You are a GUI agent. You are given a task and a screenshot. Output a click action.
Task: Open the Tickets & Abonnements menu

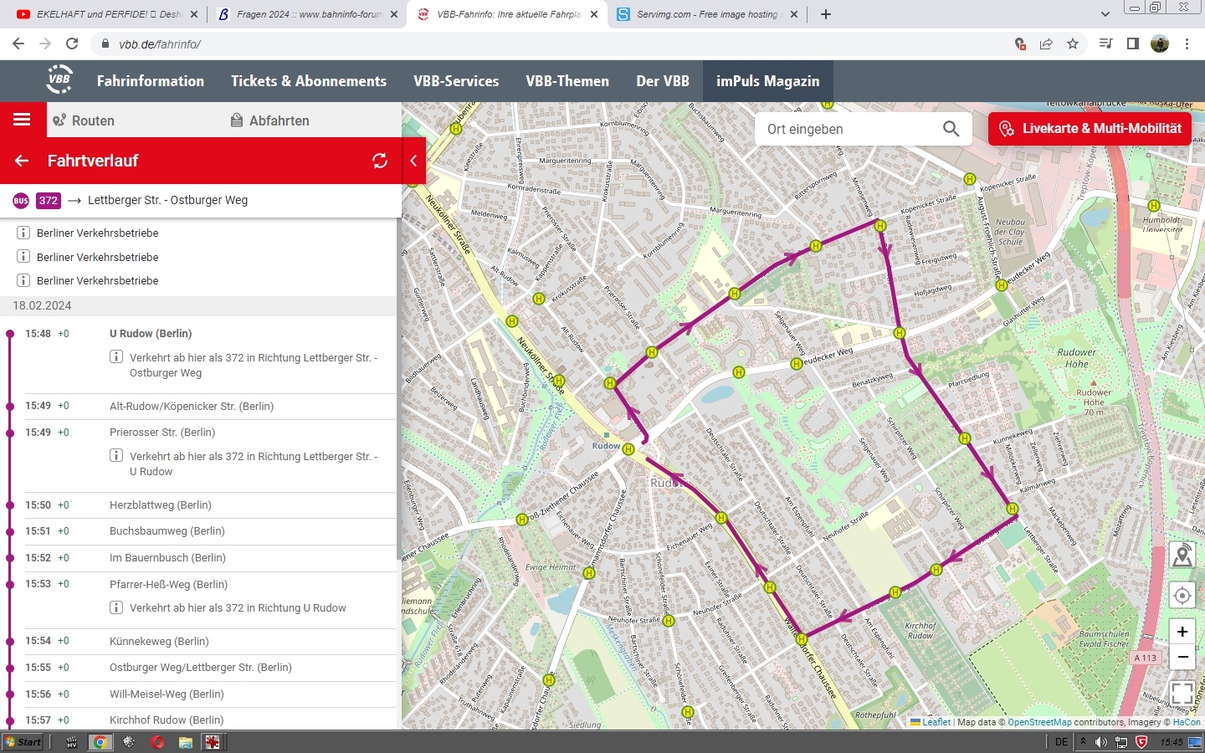(x=309, y=81)
